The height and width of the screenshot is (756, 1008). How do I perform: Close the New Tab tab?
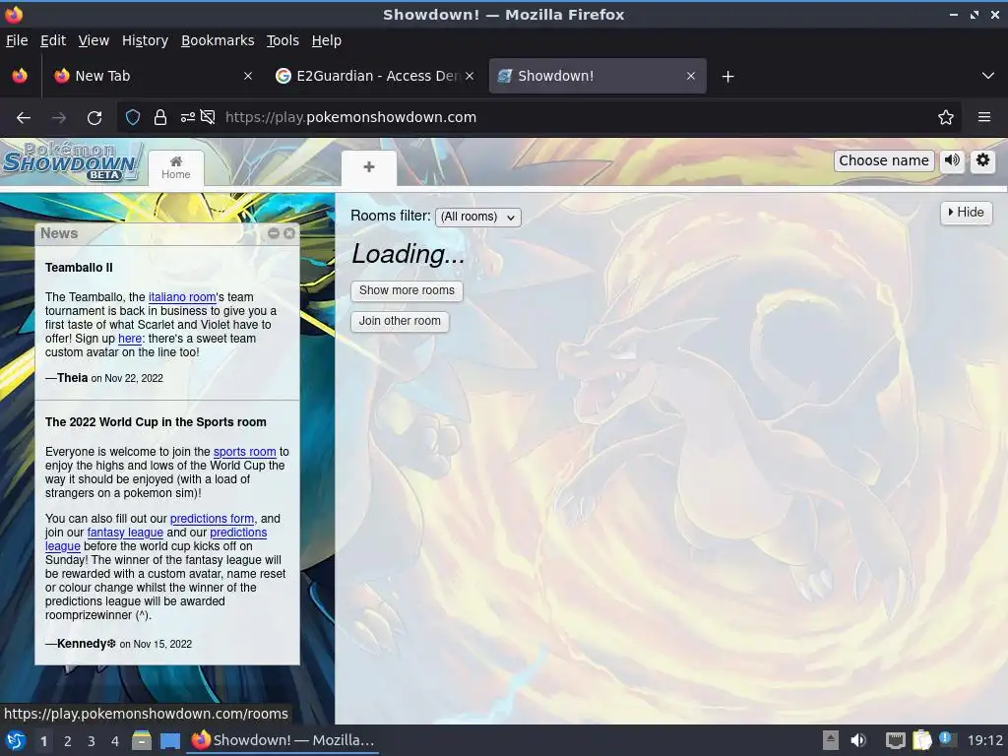248,76
